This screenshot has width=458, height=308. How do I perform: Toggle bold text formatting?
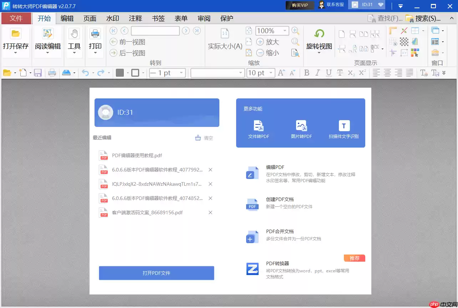[306, 73]
